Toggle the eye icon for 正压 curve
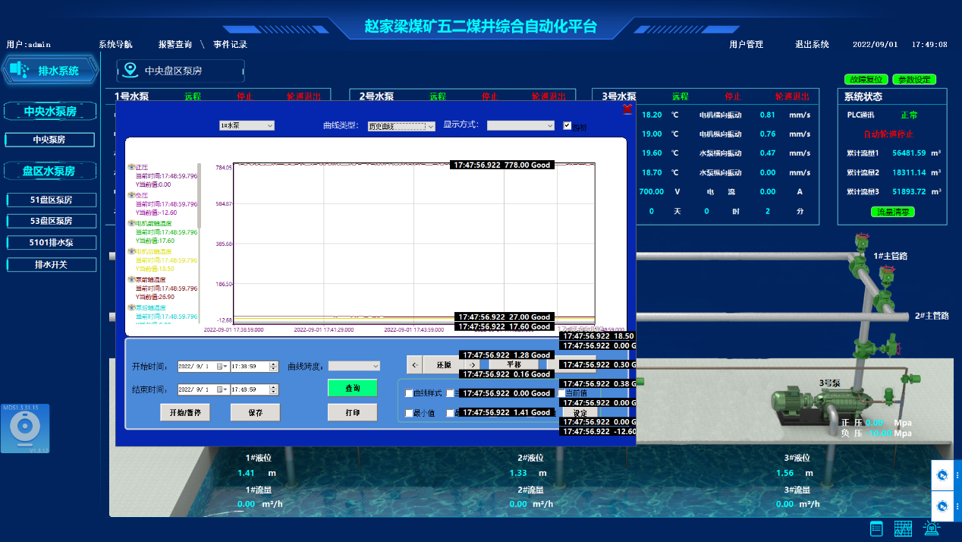 tap(131, 167)
